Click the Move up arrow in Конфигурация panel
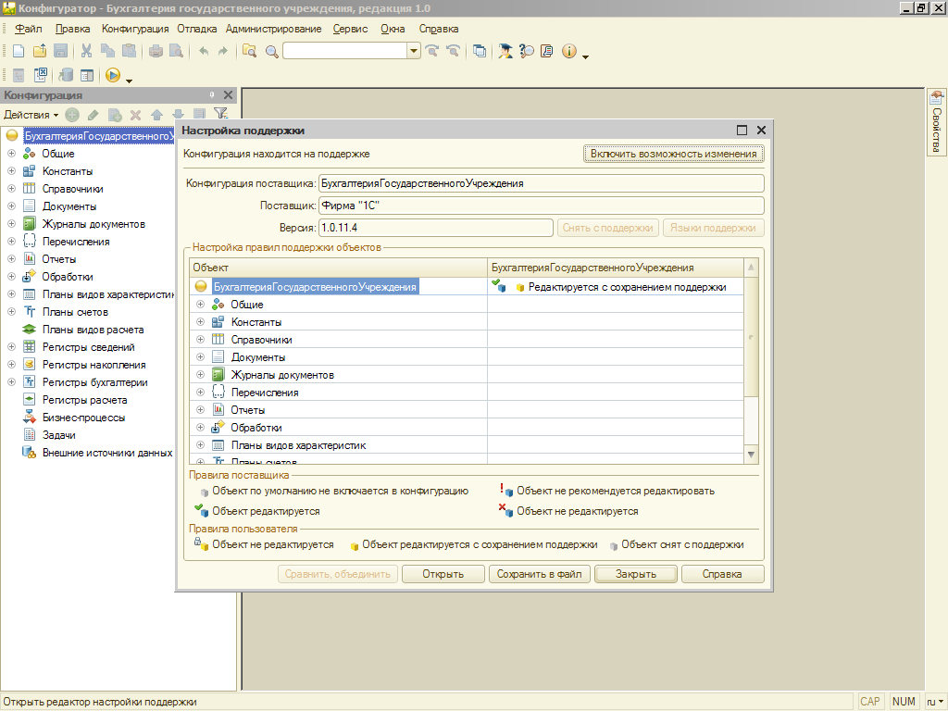 [x=156, y=115]
